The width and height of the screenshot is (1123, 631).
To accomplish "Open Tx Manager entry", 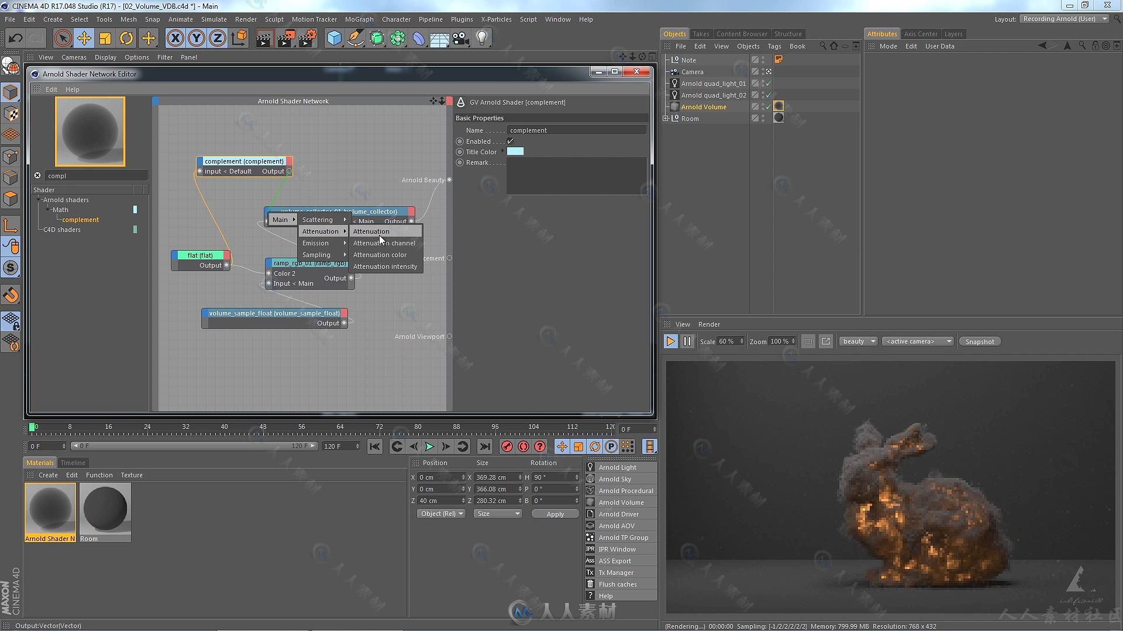I will tap(621, 573).
